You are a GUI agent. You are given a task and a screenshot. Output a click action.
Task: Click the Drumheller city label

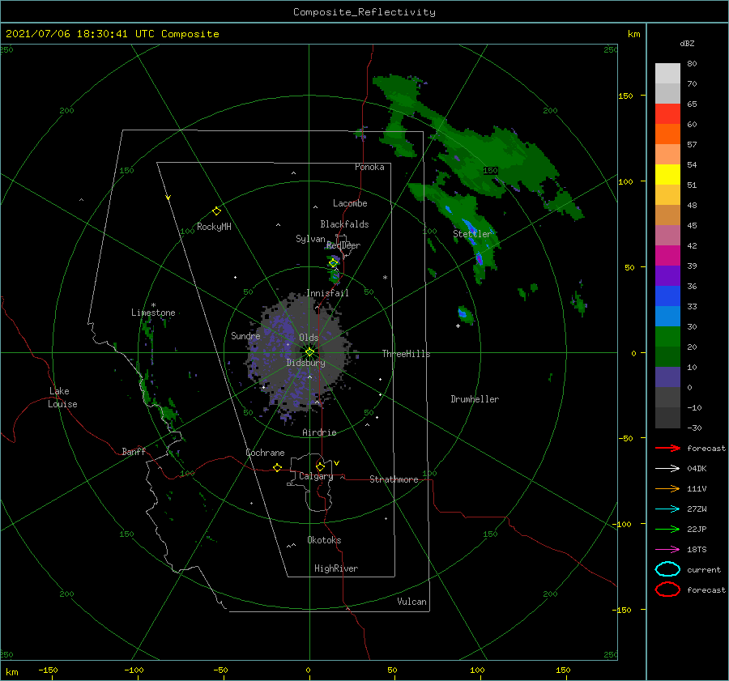click(475, 399)
